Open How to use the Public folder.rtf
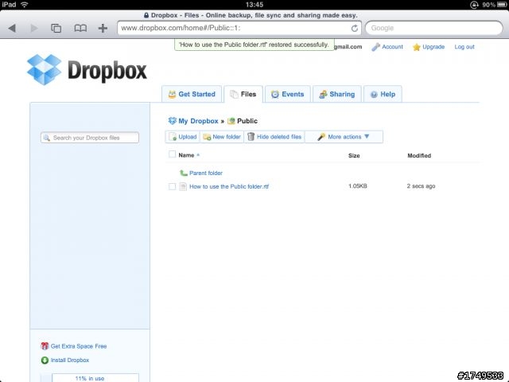This screenshot has width=509, height=382. [x=229, y=186]
